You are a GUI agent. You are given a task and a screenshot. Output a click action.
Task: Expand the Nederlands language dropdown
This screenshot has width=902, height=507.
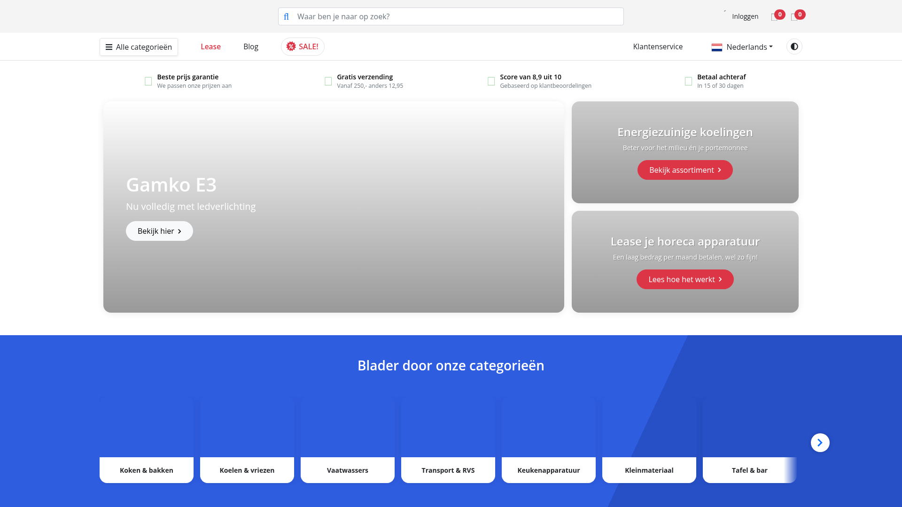742,47
